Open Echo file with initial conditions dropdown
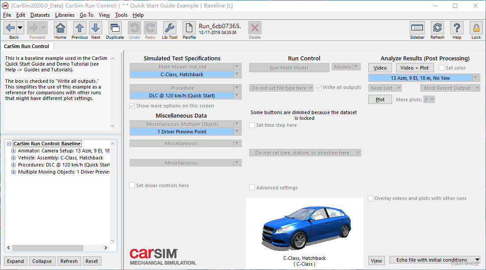This screenshot has width=486, height=270. 434,260
